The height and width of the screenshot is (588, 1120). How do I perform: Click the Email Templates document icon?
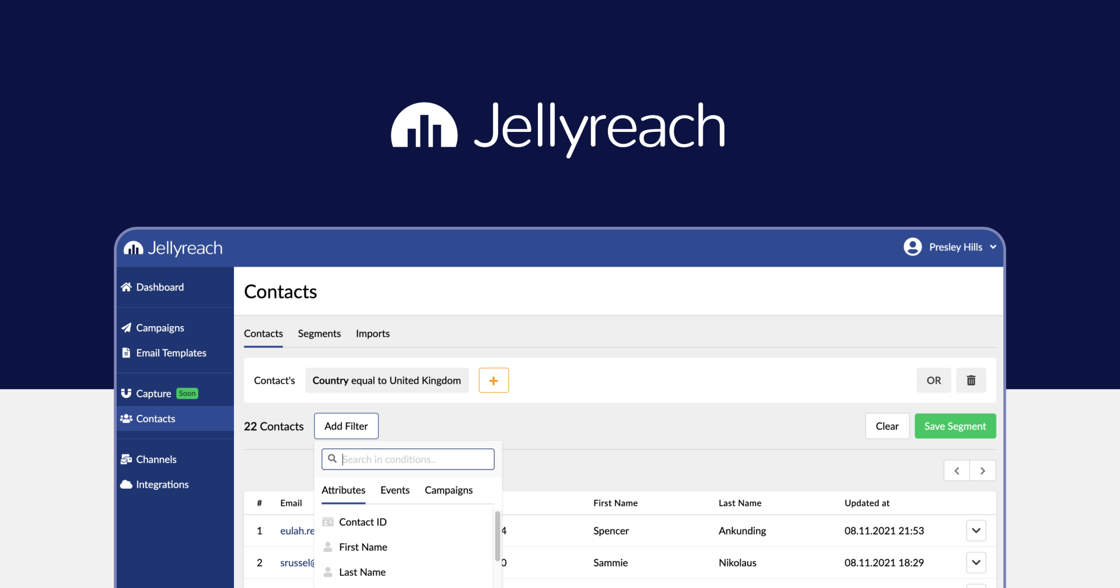126,353
